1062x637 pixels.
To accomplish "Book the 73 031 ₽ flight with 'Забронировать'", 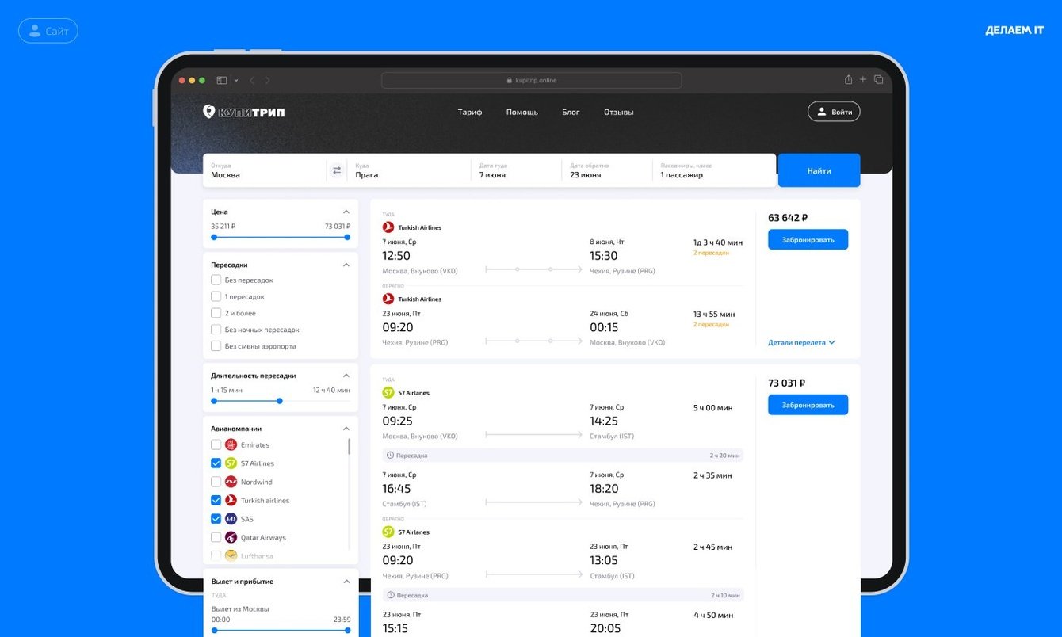I will [x=808, y=405].
